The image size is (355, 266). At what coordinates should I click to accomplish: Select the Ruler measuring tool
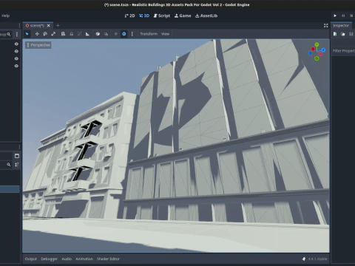87,34
